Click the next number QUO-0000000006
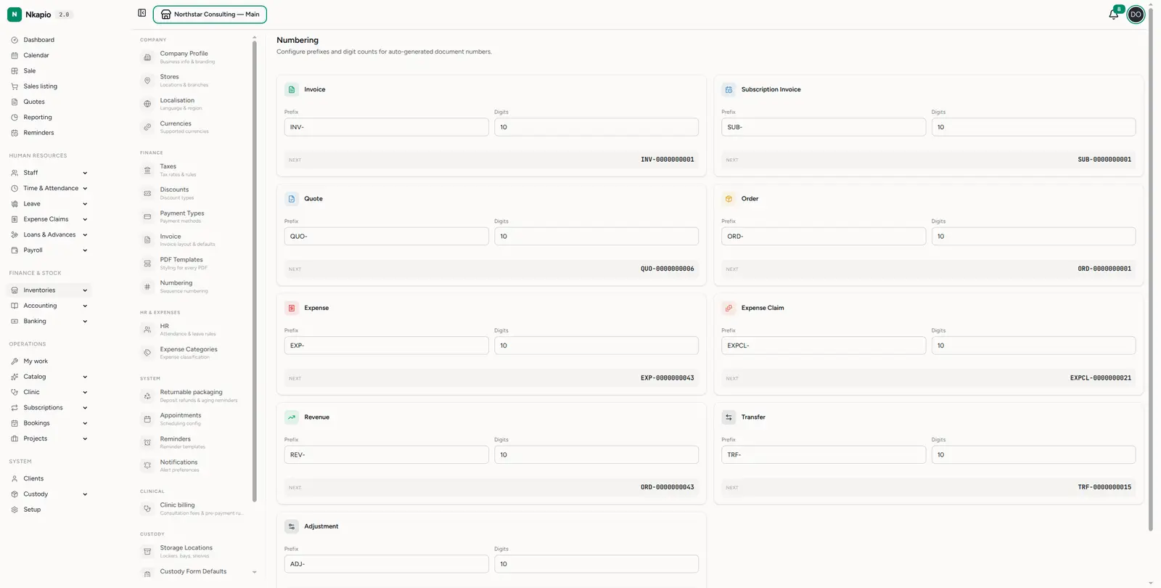 [667, 269]
